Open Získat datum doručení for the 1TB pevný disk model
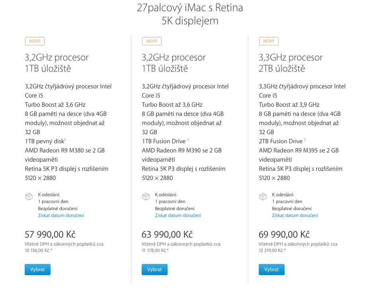 click(61, 215)
